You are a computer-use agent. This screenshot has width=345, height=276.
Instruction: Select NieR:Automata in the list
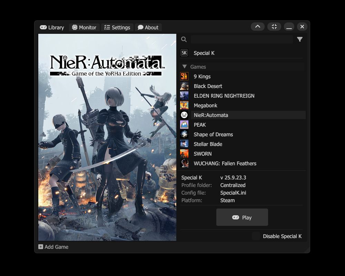tap(248, 115)
